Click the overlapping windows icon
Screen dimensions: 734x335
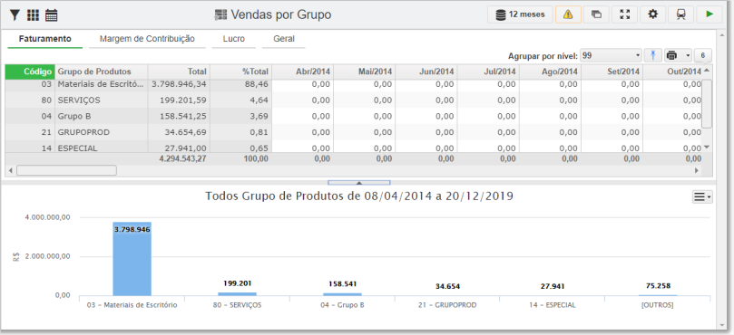pyautogui.click(x=596, y=14)
